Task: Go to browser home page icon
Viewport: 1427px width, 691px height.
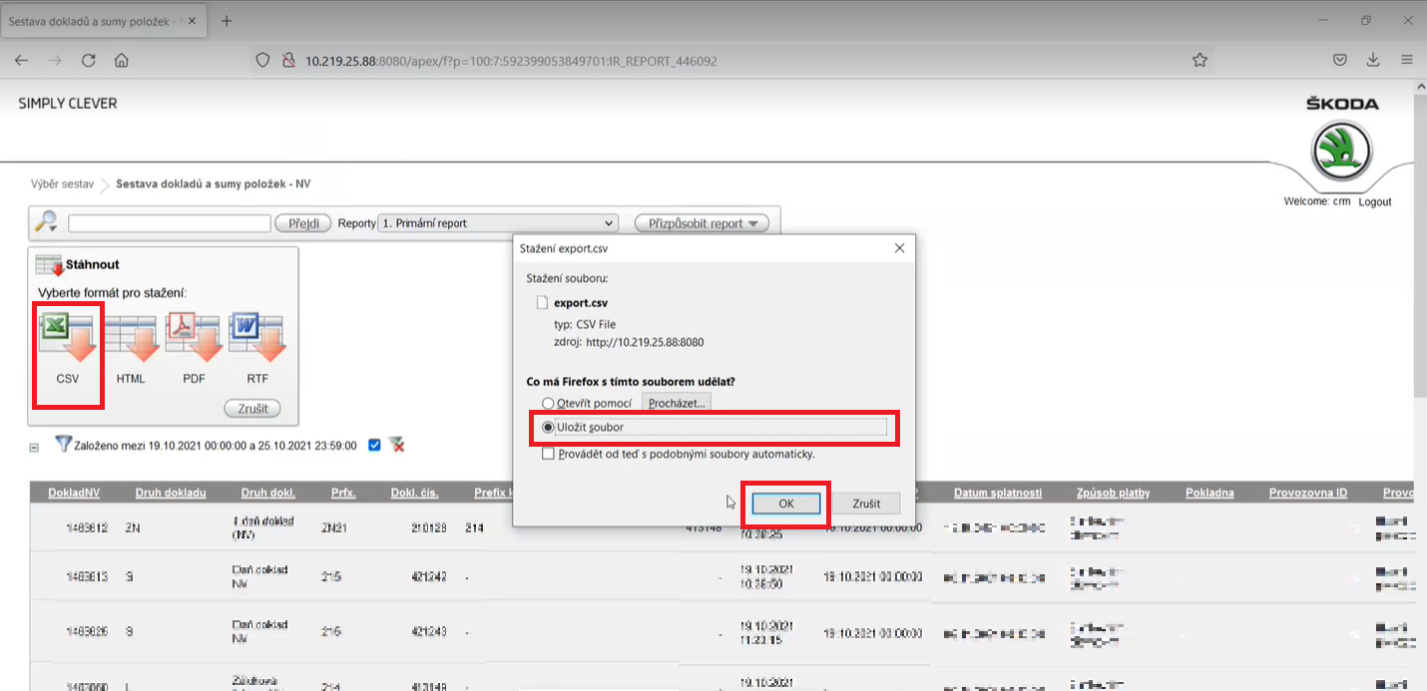Action: (x=122, y=60)
